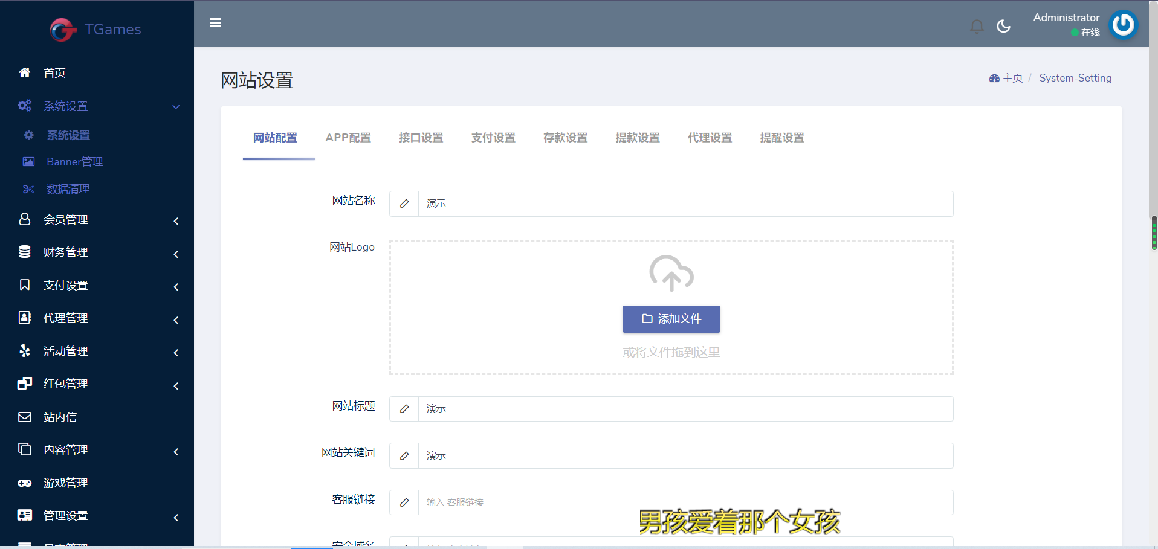Open Banner管理 in the sidebar
Image resolution: width=1158 pixels, height=549 pixels.
(x=74, y=162)
